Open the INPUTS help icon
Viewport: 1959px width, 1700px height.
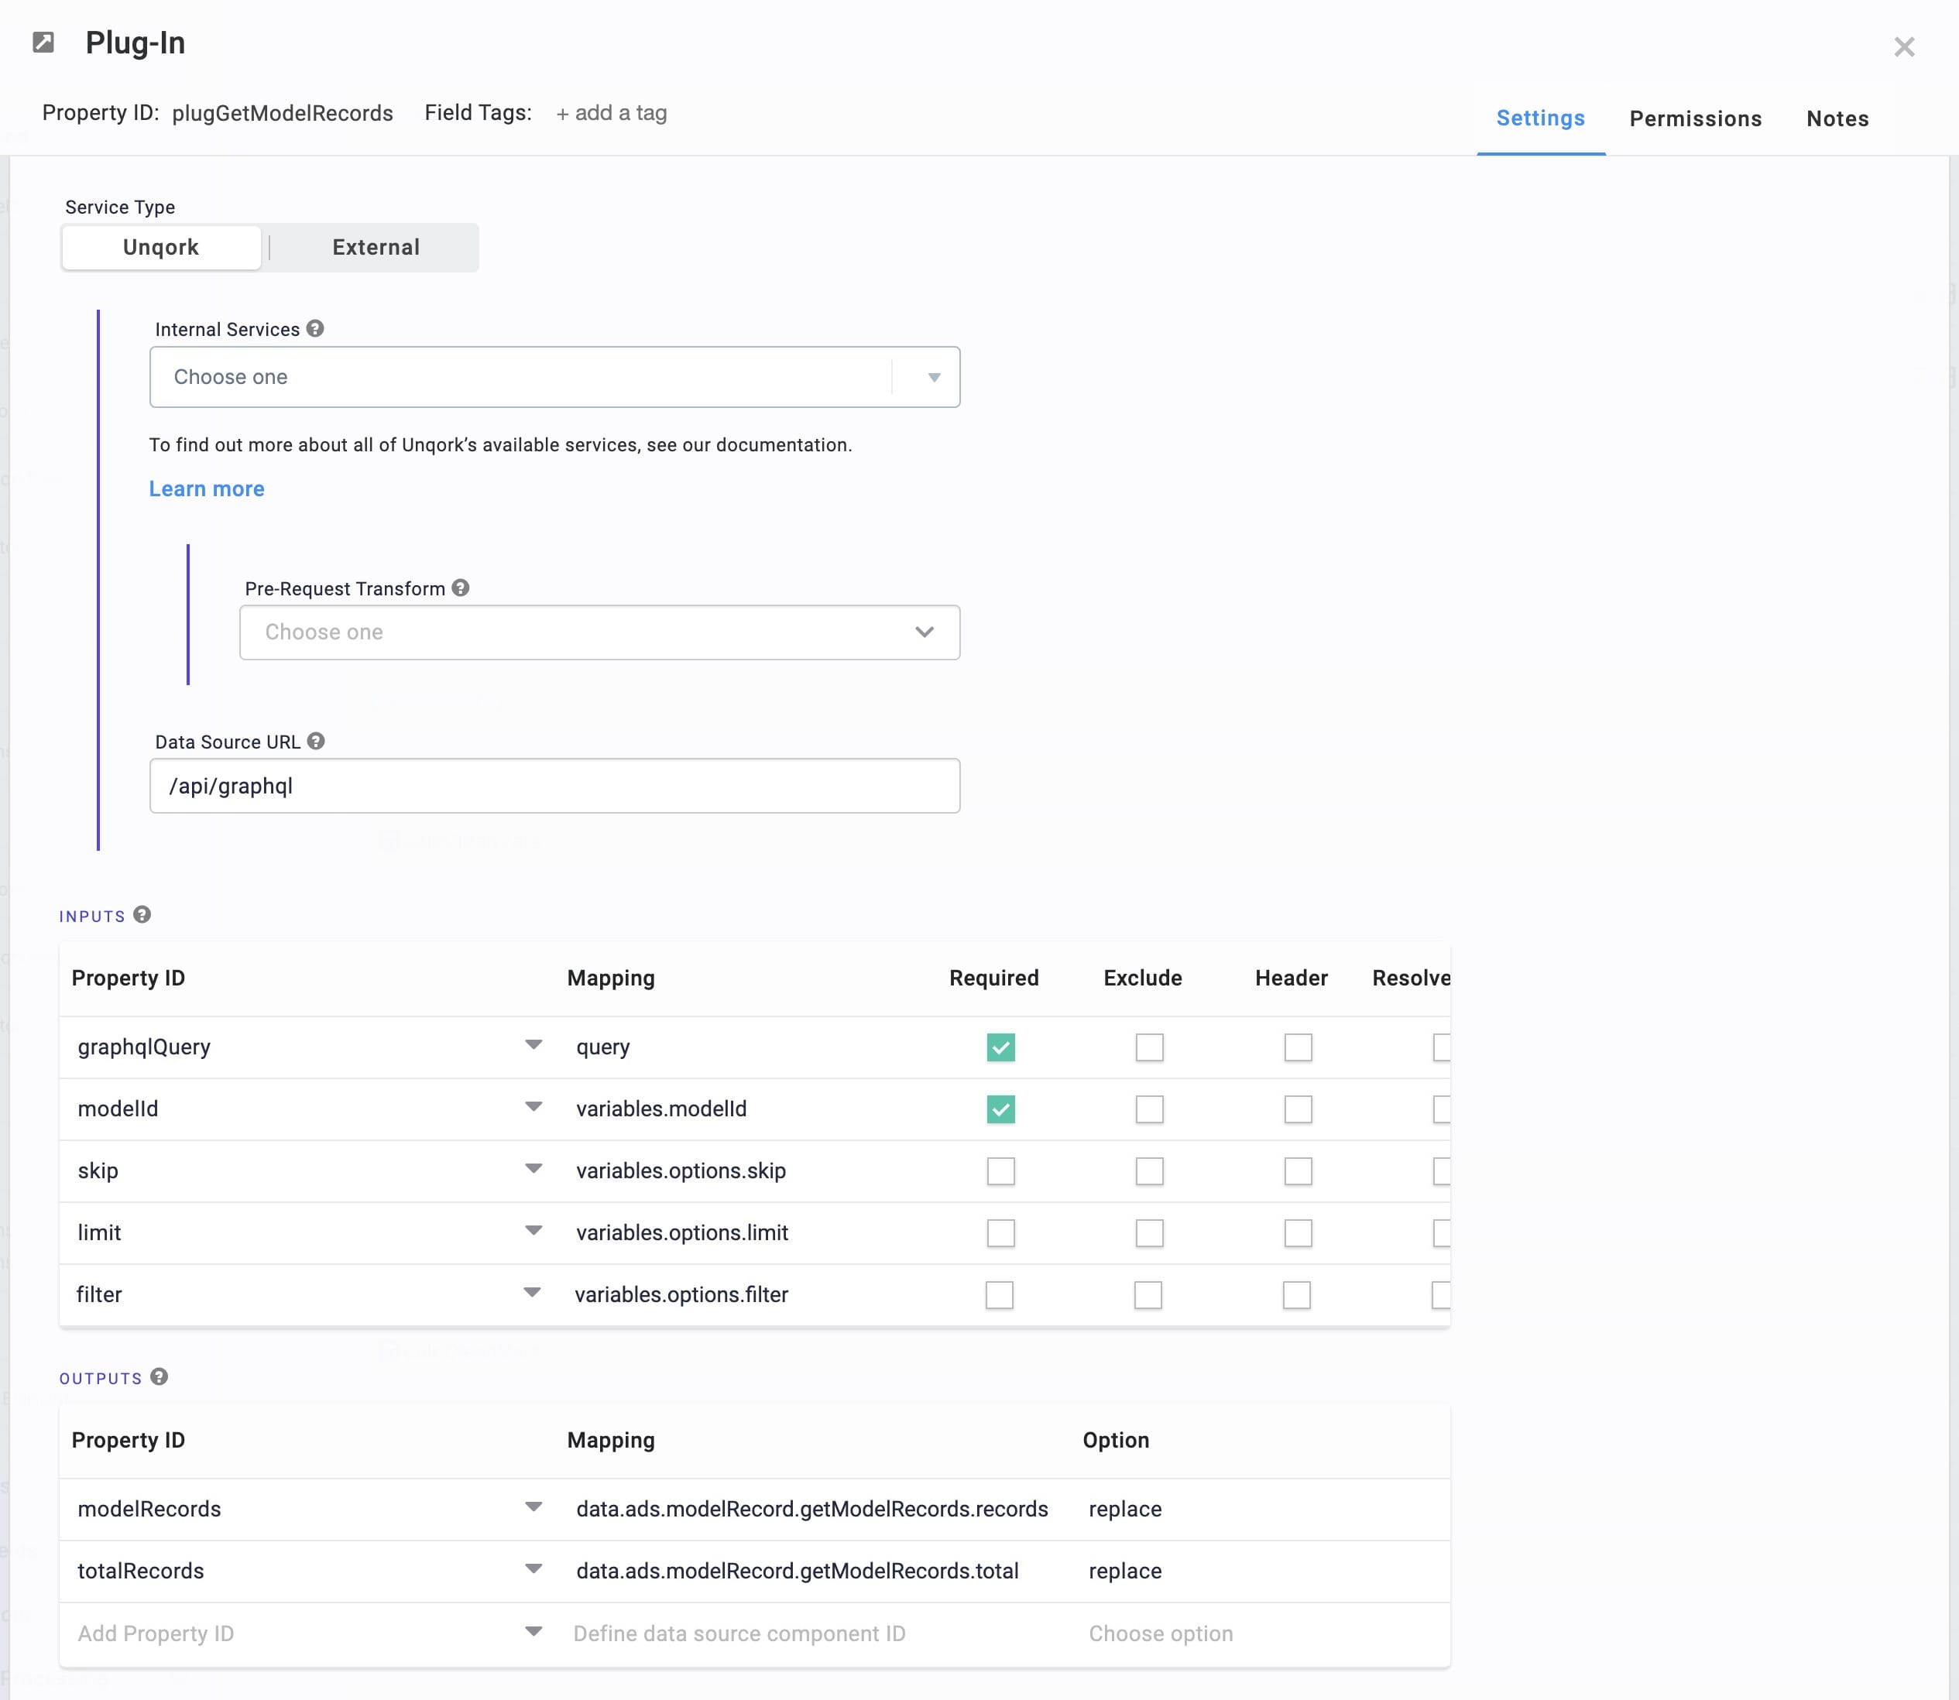142,914
